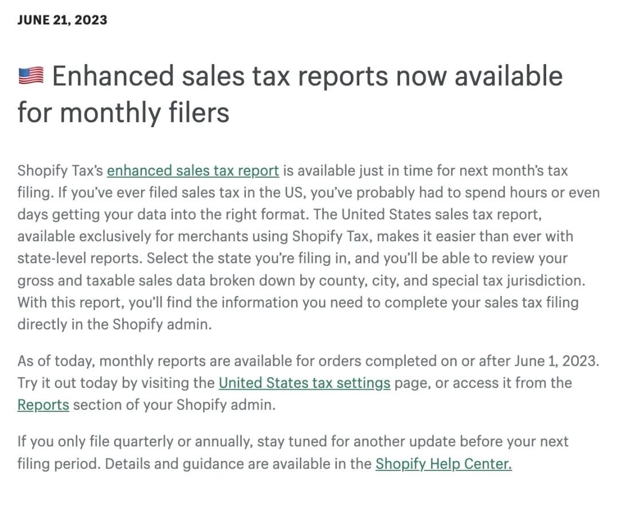Go to the Shopify Help Center link

pos(444,464)
